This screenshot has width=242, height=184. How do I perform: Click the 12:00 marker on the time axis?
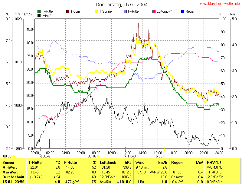click(x=127, y=153)
